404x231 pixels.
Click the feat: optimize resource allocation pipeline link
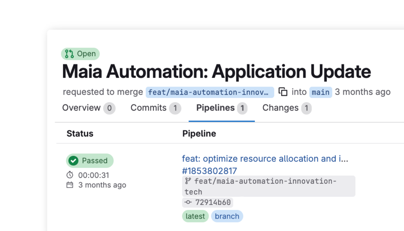point(265,159)
